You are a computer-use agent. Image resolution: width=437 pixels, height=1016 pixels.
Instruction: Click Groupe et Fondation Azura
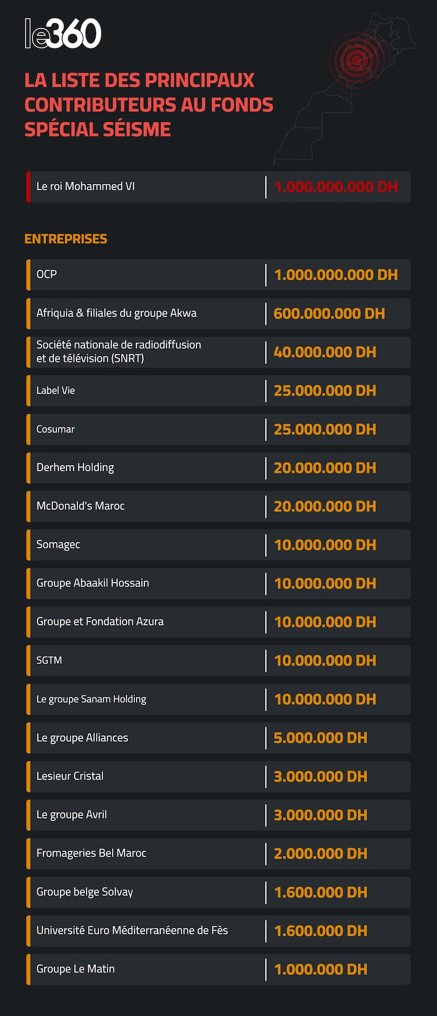[100, 622]
